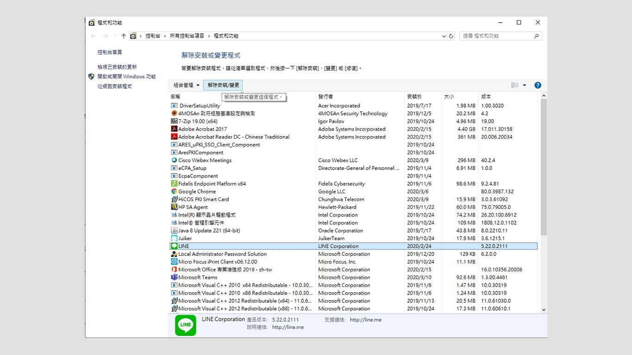Click the eCPA_Setup icon
The width and height of the screenshot is (632, 355).
(x=174, y=168)
